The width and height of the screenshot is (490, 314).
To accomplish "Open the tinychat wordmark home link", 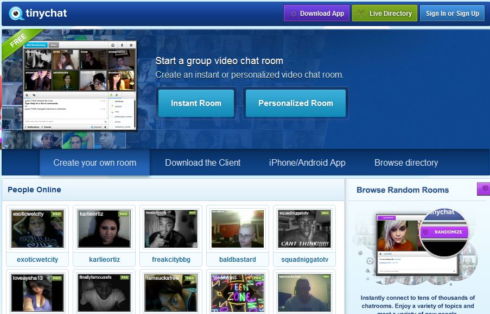I will [x=46, y=13].
